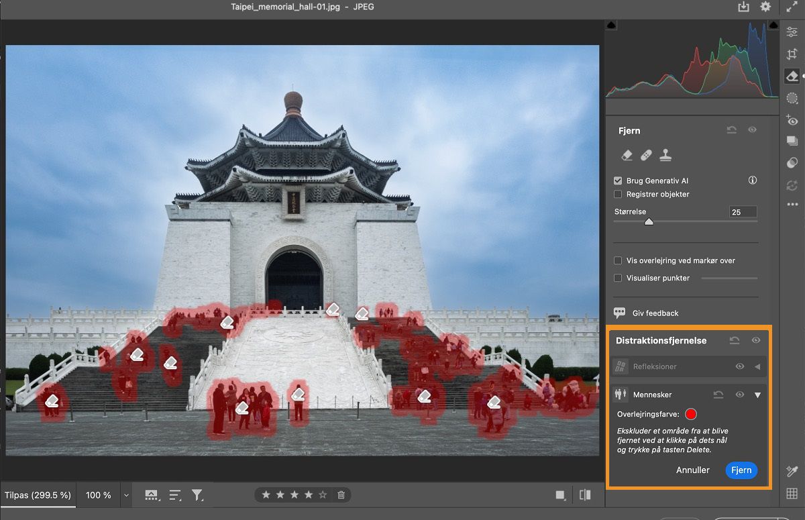Click the More image settings three dots
Screen dimensions: 805x520
click(792, 204)
